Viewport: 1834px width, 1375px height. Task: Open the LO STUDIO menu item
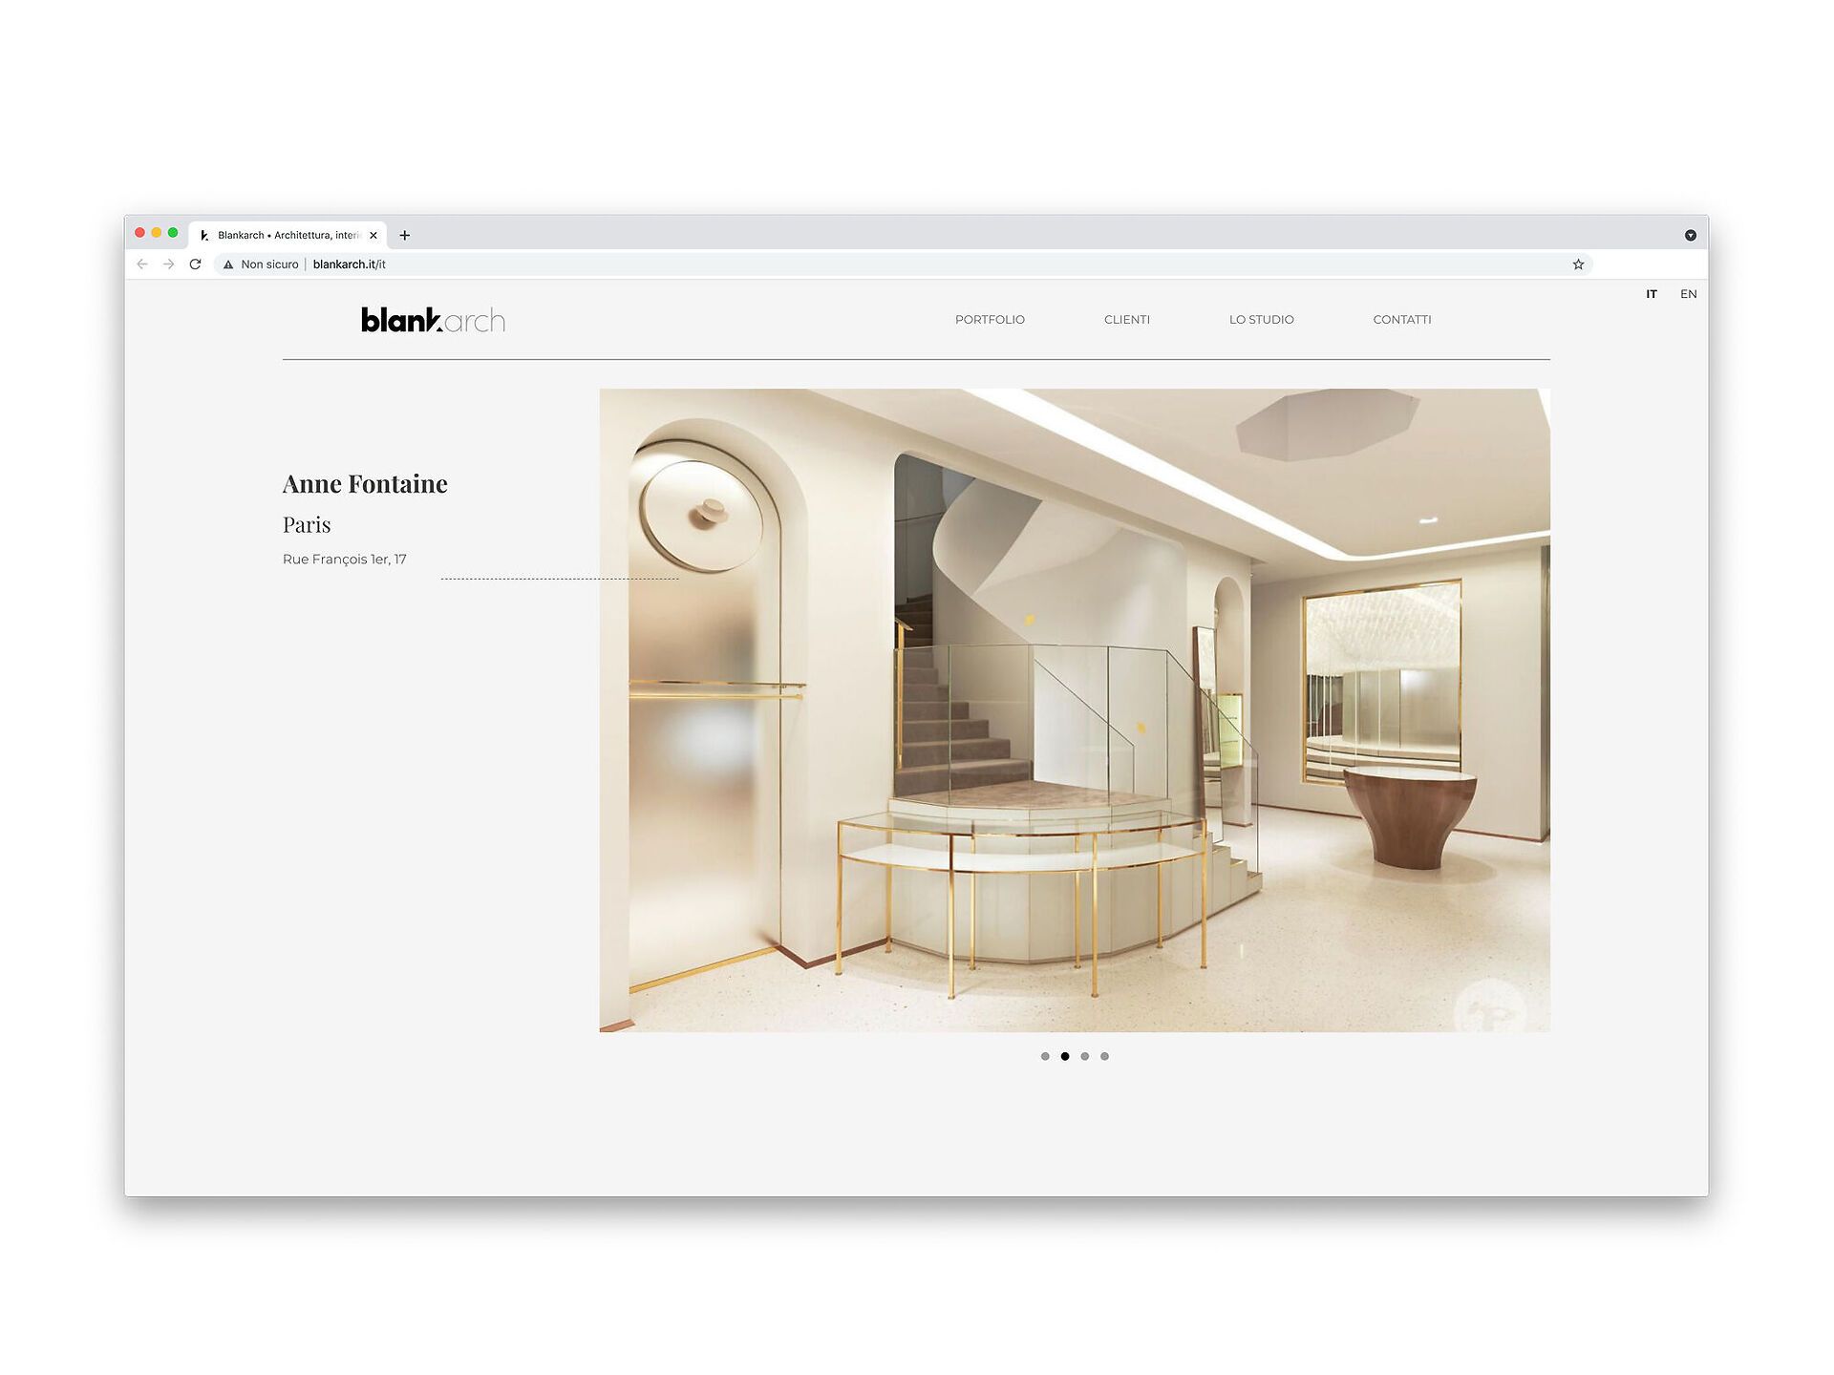(x=1261, y=320)
